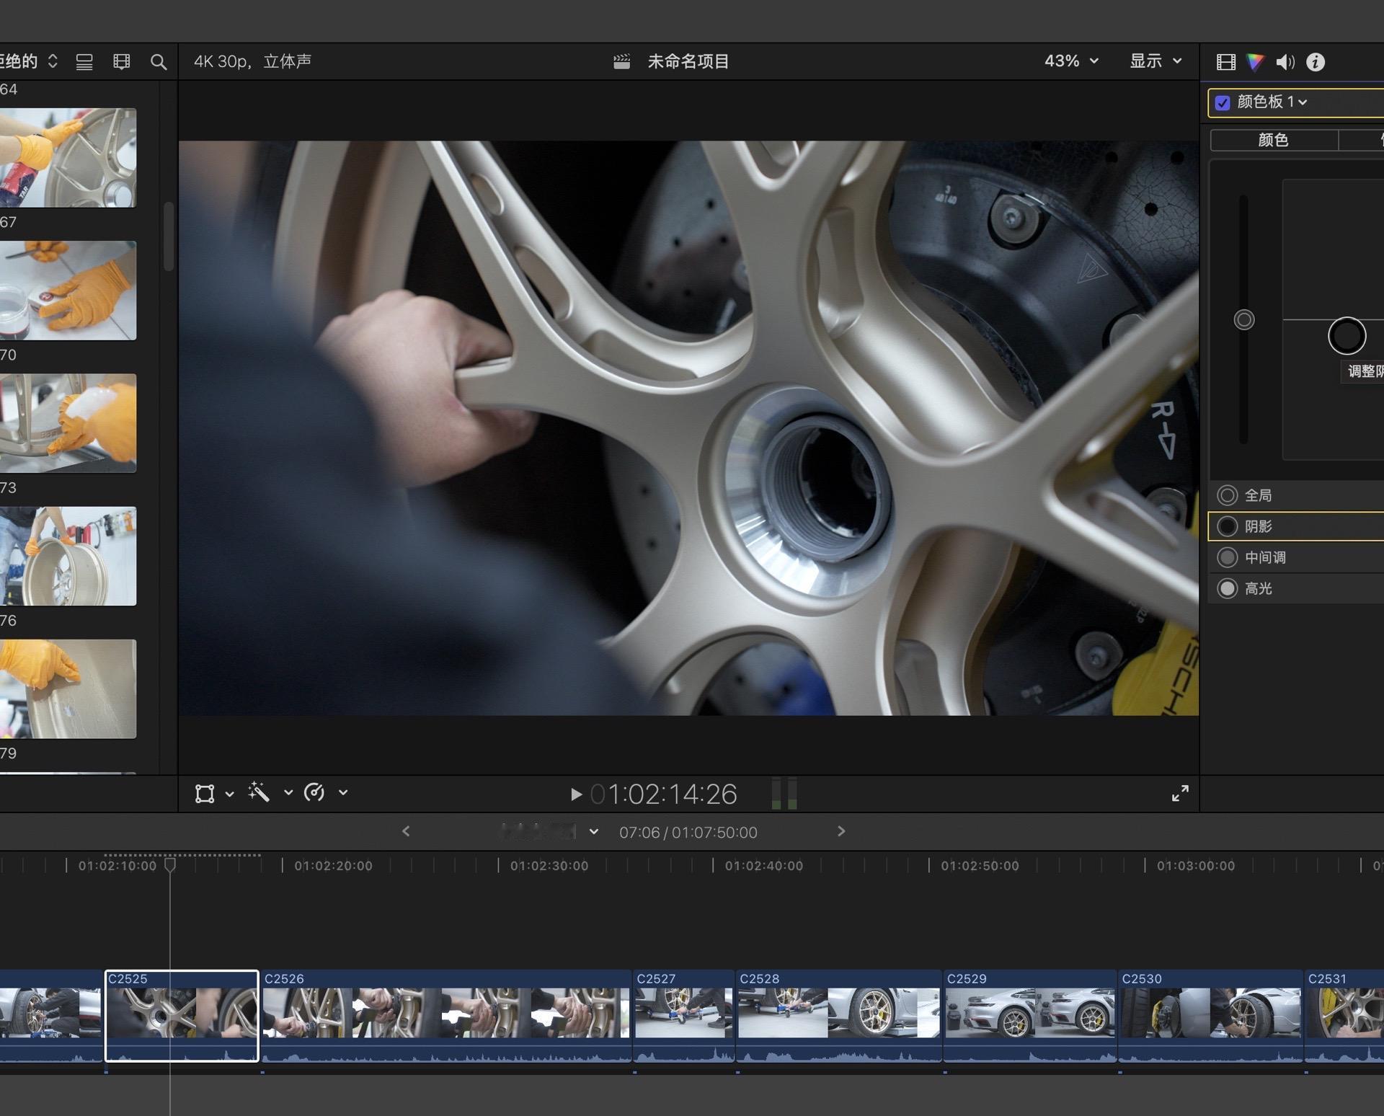Open the Video inspector filmstrip icon
The height and width of the screenshot is (1116, 1384).
pyautogui.click(x=1226, y=63)
